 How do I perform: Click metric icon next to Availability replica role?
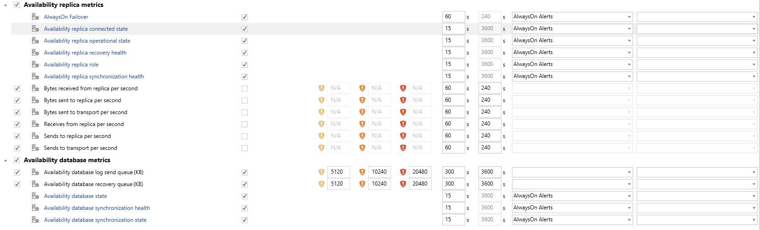[35, 64]
